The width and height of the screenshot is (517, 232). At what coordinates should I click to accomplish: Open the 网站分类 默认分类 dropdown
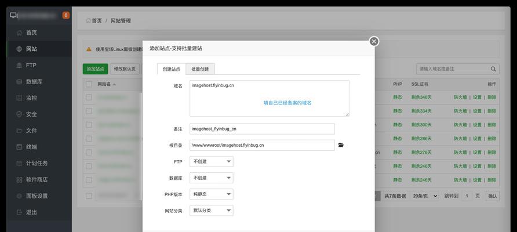coord(212,211)
